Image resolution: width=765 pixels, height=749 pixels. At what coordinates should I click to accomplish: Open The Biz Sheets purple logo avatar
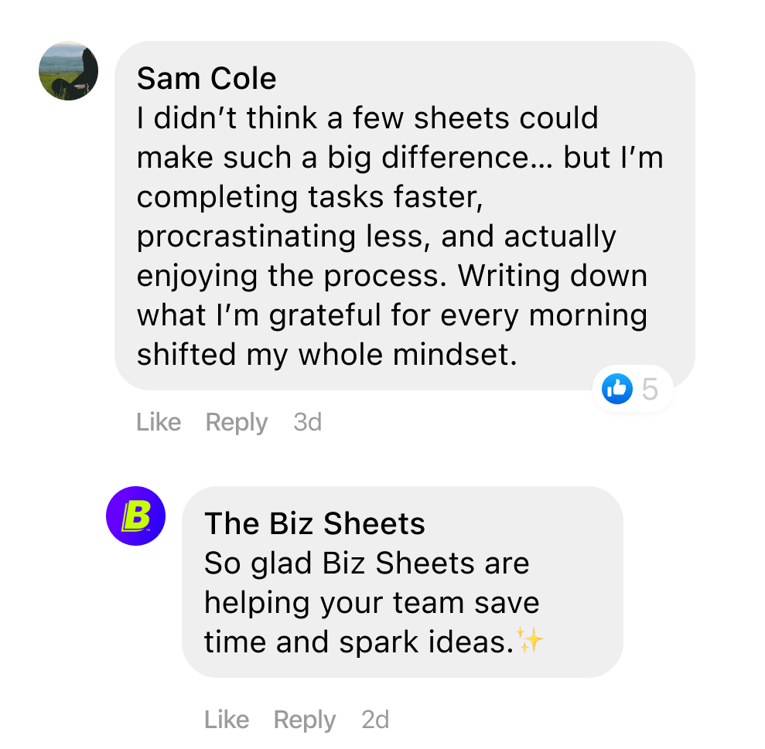(135, 516)
